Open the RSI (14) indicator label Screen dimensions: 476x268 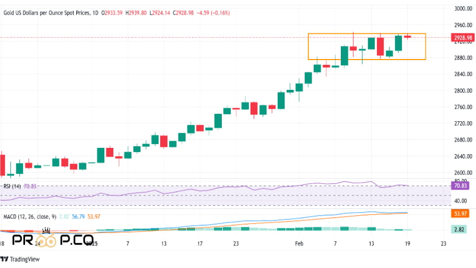12,186
